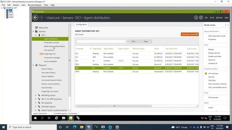Click the search magnifier on remote taskbar
The height and width of the screenshot is (130, 232).
point(42,118)
